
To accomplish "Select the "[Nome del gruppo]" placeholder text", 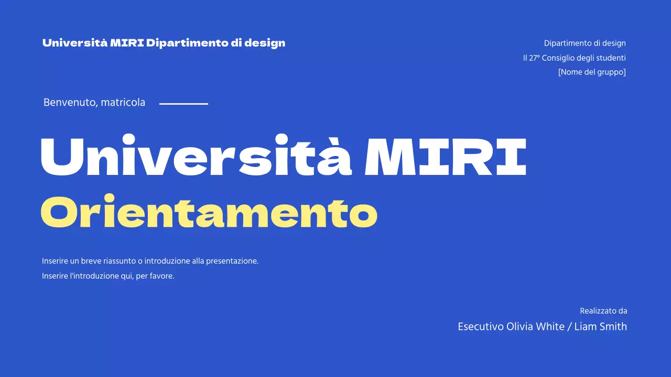I will [592, 72].
